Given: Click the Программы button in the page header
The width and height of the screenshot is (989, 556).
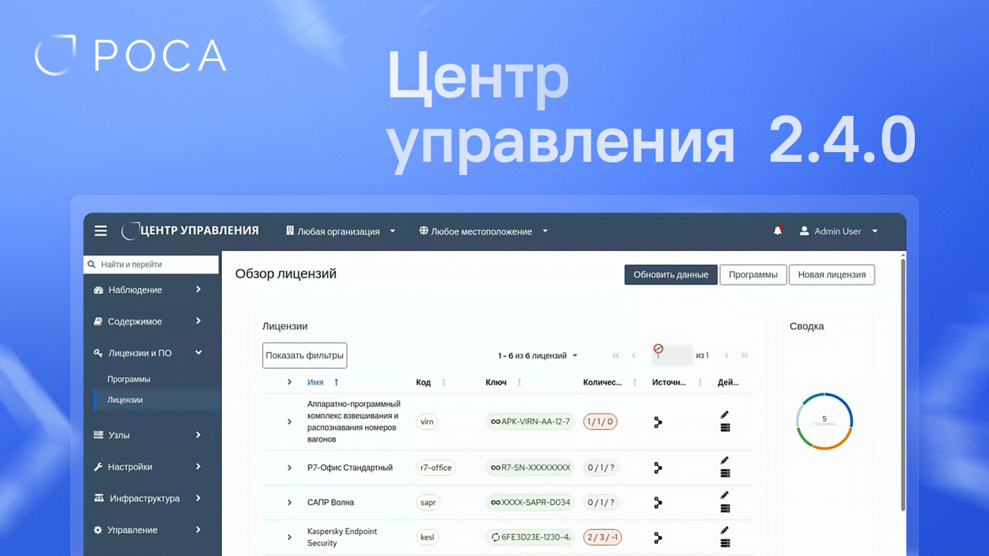Looking at the screenshot, I should pyautogui.click(x=753, y=275).
